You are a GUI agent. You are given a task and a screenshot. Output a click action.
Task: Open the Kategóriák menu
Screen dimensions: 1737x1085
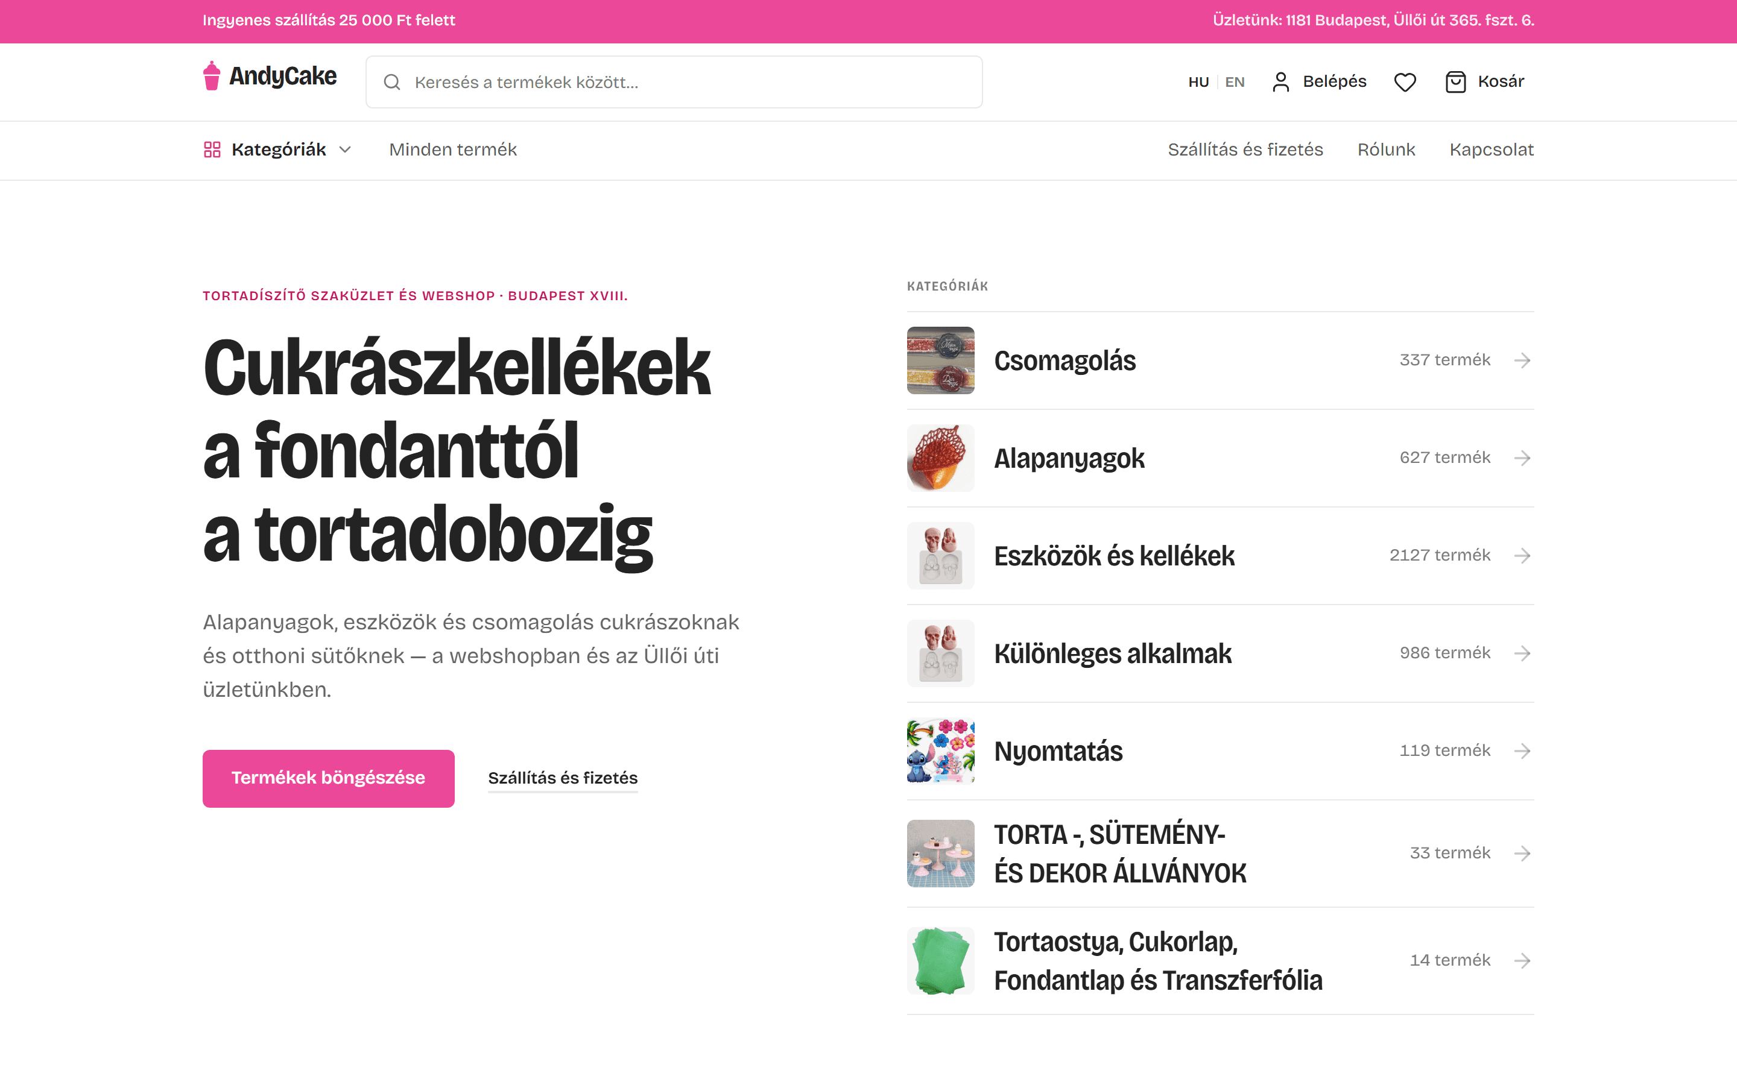pos(278,149)
